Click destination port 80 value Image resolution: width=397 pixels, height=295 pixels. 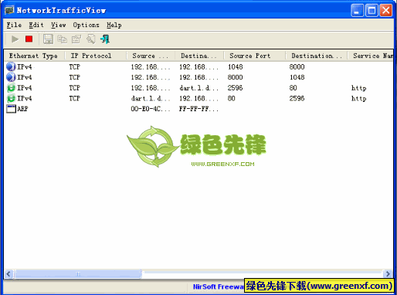[x=293, y=88]
